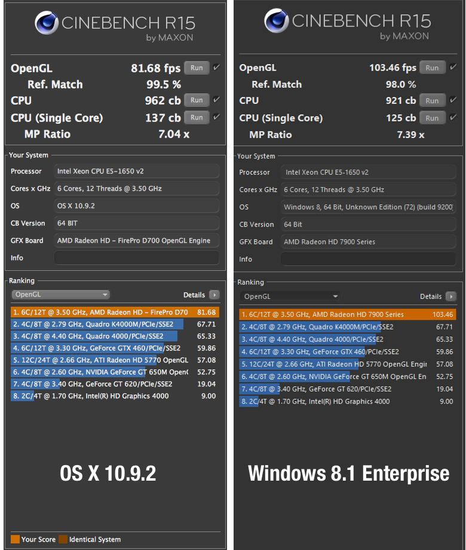Click OS field showing OS X 10.9.2
The width and height of the screenshot is (466, 550).
click(137, 206)
